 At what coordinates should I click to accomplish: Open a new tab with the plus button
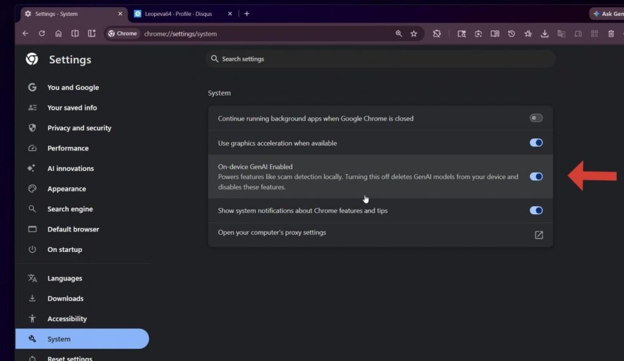click(246, 13)
